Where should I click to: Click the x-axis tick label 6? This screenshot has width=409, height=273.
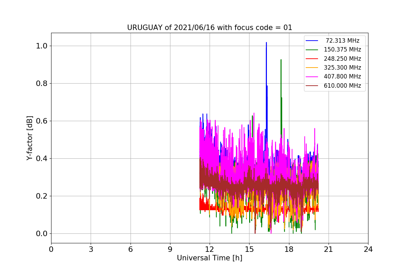pos(130,249)
